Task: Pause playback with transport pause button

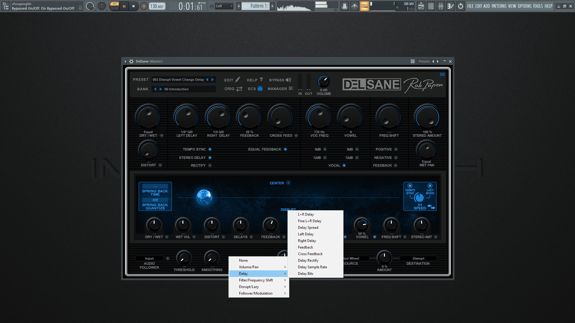Action: point(124,6)
